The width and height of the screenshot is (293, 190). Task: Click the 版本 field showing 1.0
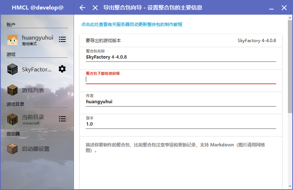pos(181,124)
